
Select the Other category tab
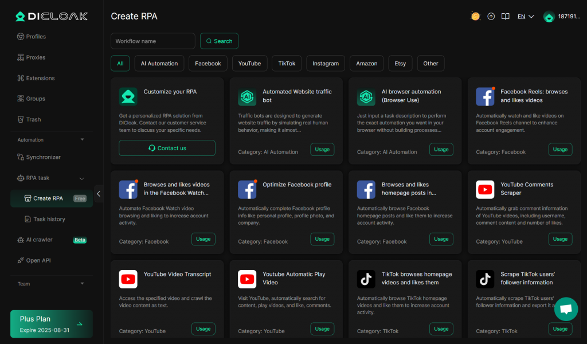(x=431, y=64)
